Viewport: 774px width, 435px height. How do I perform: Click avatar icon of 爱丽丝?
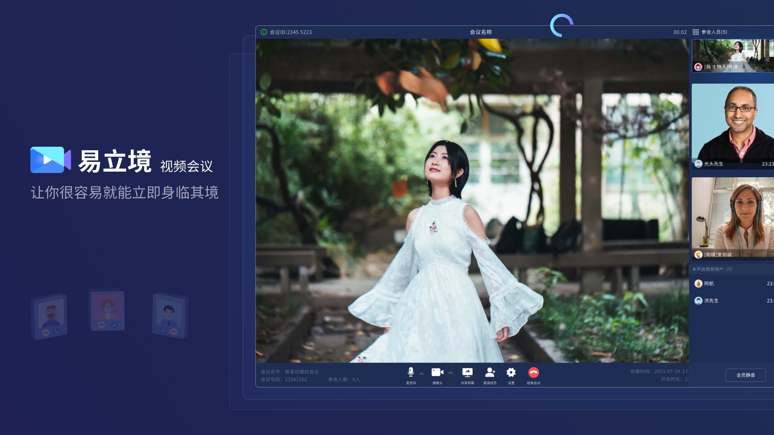point(698,255)
